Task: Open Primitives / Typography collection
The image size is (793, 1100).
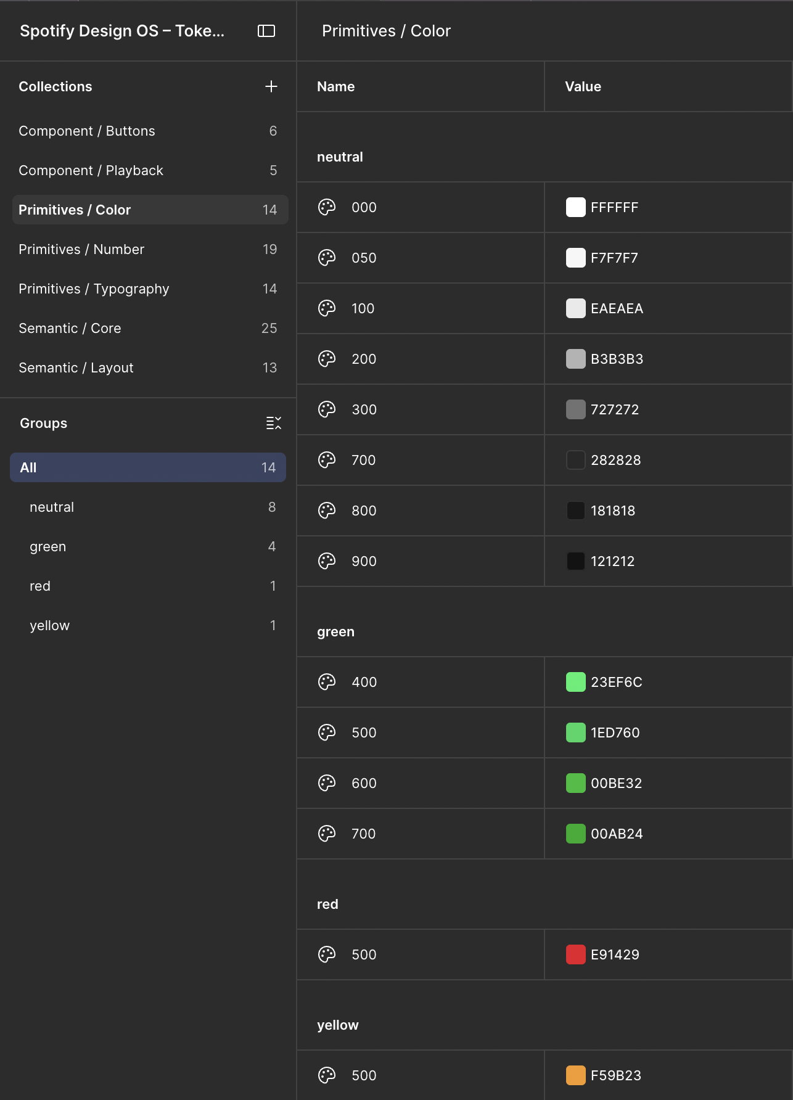Action: pos(150,289)
